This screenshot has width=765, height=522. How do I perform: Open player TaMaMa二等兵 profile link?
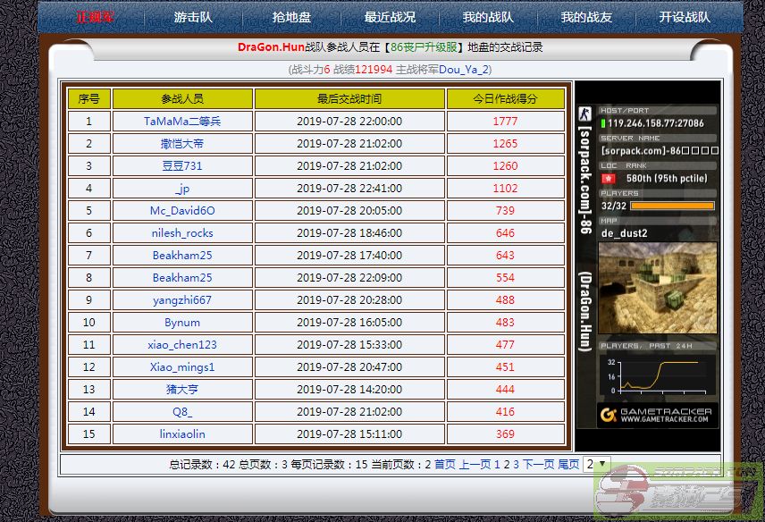pos(182,121)
